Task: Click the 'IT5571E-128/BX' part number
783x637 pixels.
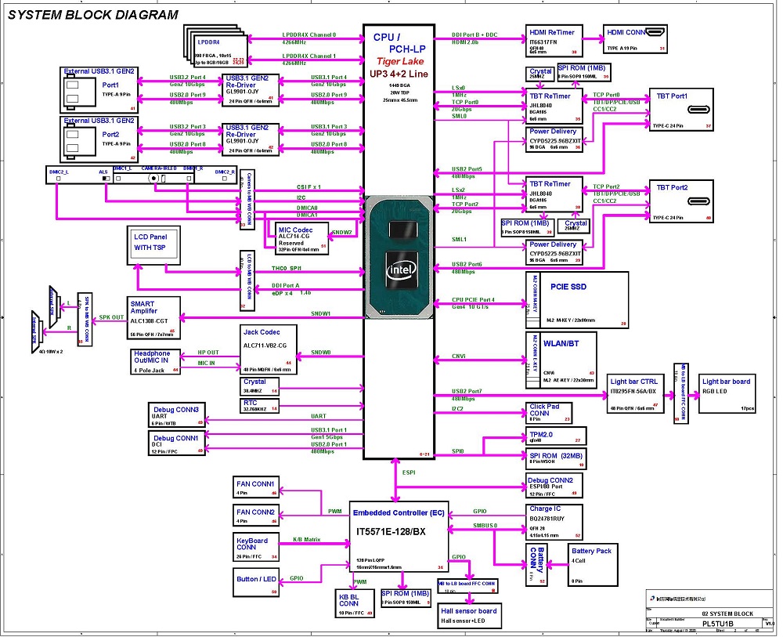Action: tap(391, 531)
